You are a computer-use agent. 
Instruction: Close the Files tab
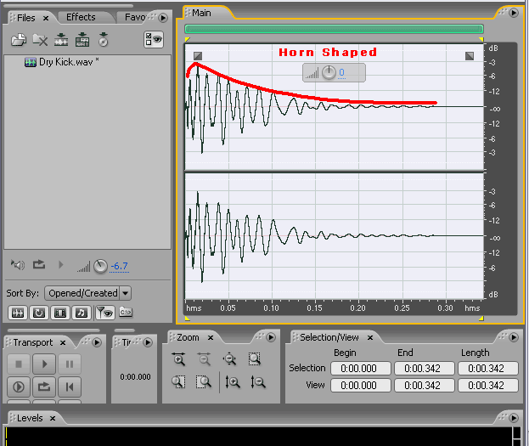coord(46,18)
